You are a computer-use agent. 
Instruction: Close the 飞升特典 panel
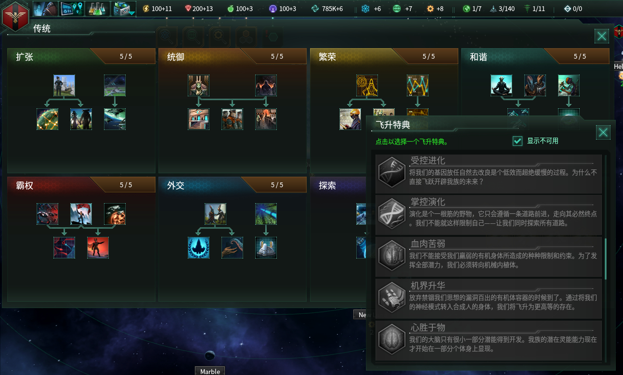click(603, 132)
